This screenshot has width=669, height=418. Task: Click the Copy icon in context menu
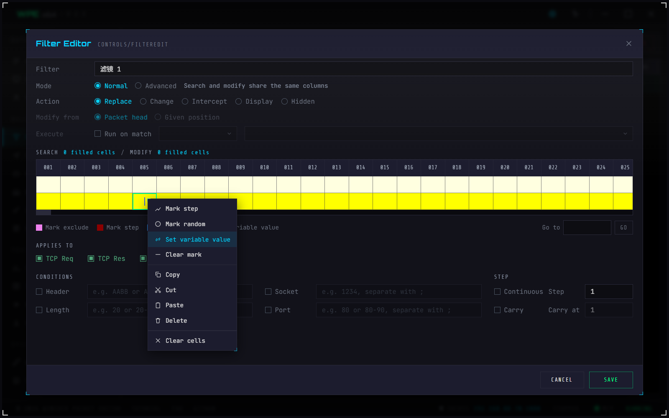coord(158,275)
